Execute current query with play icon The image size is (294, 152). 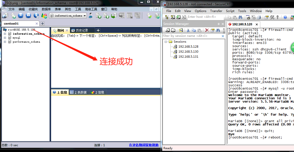pyautogui.click(x=21, y=16)
